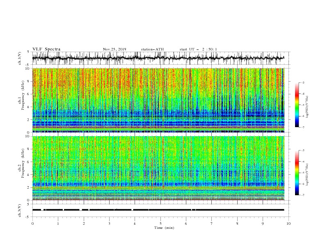Click the "-3" tick on upper color bar

click(303, 82)
